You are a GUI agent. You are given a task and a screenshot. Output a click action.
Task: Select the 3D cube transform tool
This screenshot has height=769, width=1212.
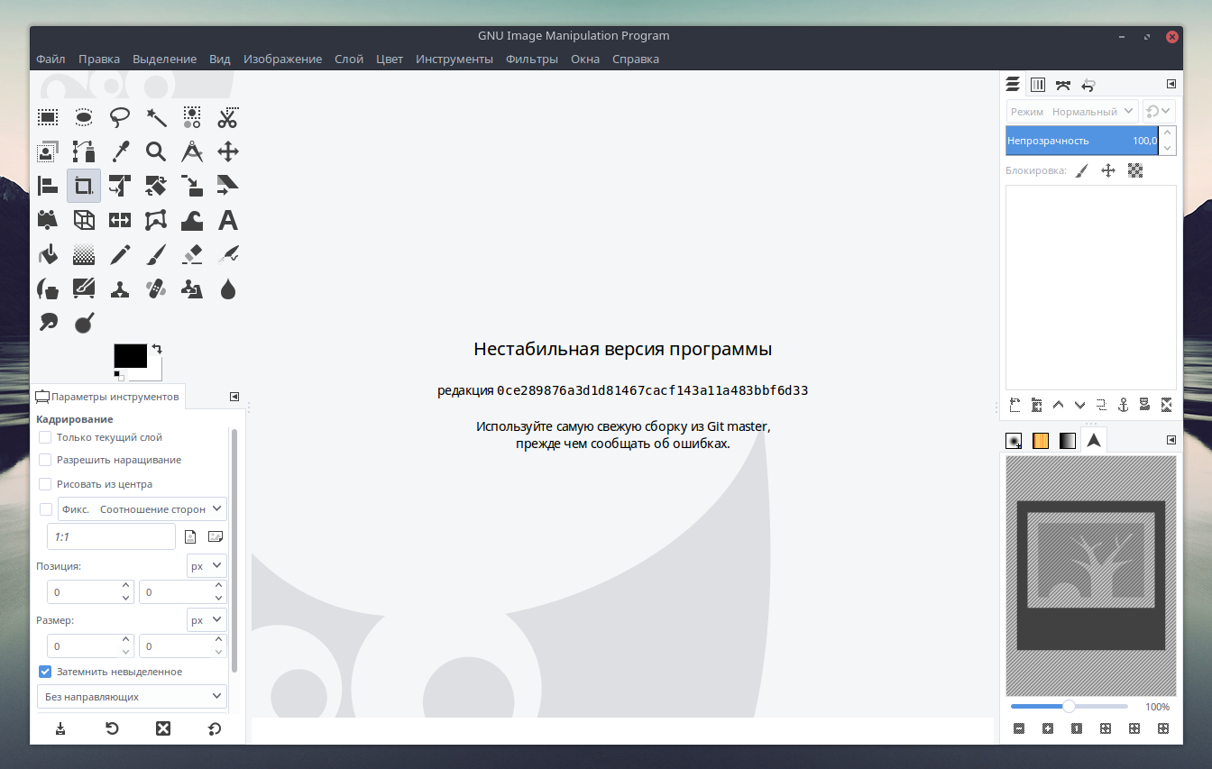click(84, 220)
